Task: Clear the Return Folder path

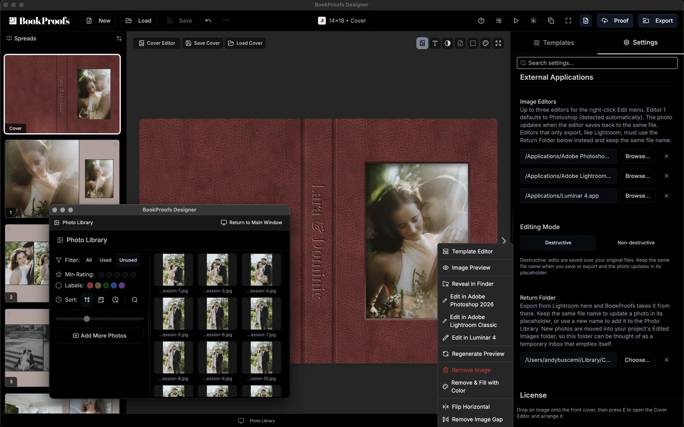Action: click(666, 360)
